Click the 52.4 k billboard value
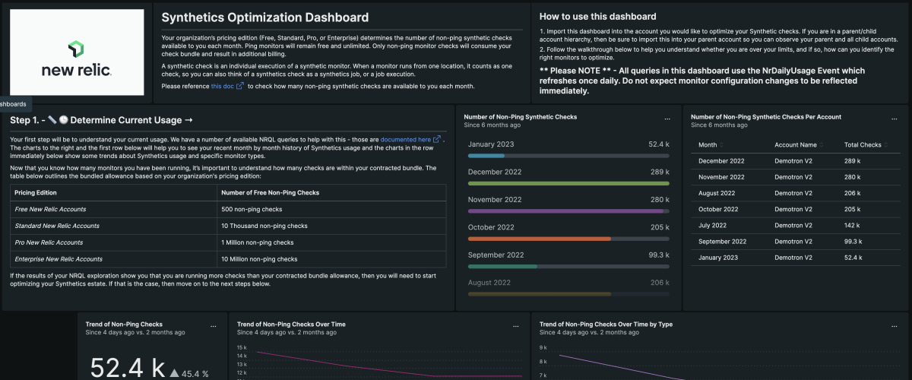 [127, 368]
